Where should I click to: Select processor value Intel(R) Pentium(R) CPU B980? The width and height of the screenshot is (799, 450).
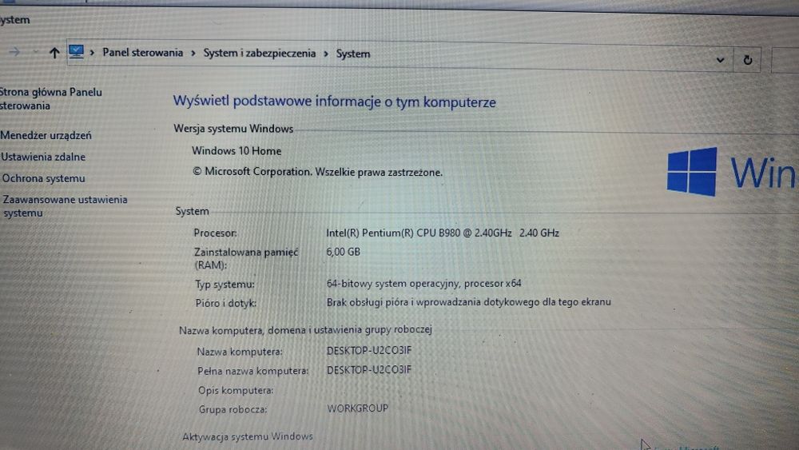[x=443, y=233]
